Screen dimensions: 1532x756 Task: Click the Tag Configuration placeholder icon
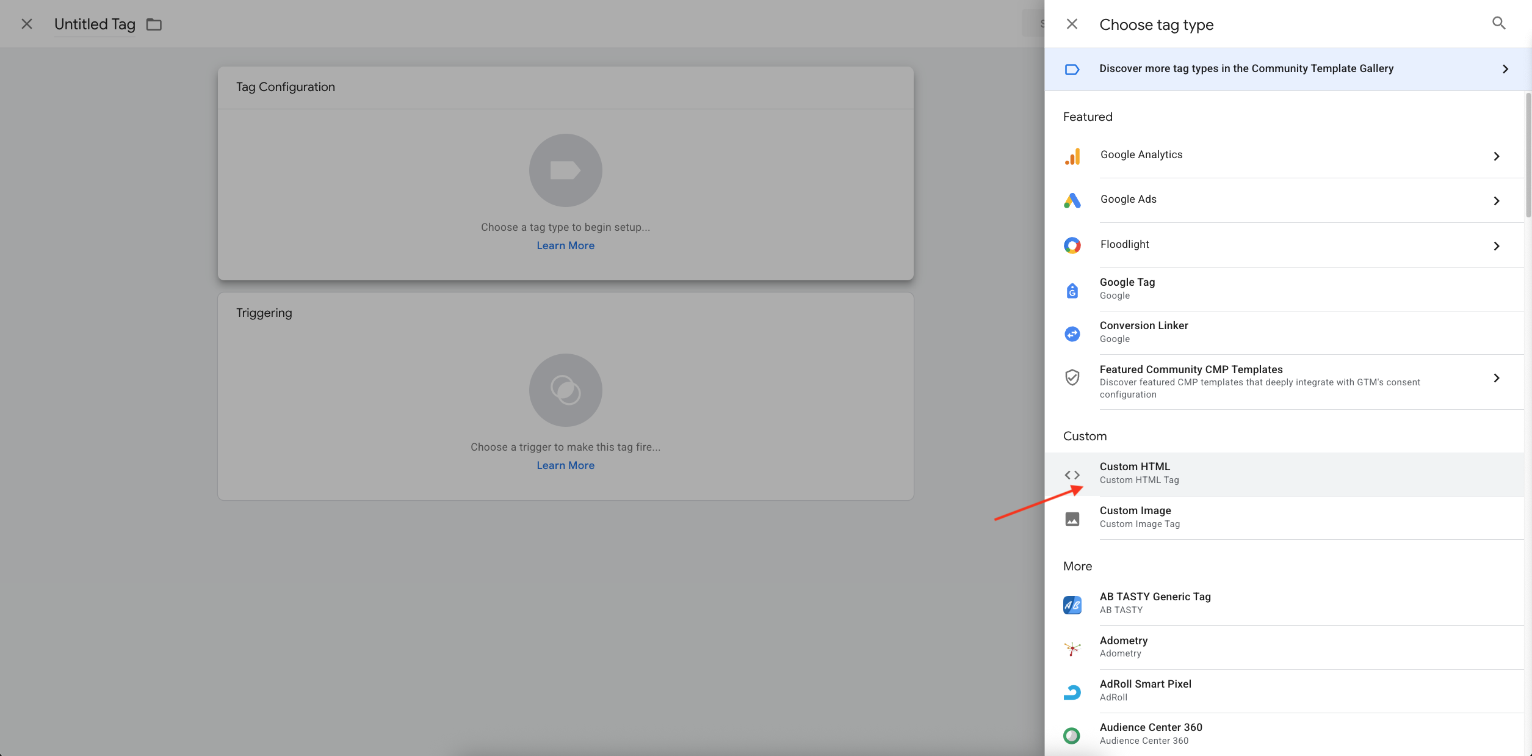tap(565, 170)
